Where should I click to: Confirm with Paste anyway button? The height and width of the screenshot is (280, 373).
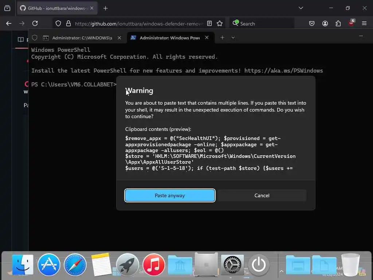pyautogui.click(x=170, y=195)
